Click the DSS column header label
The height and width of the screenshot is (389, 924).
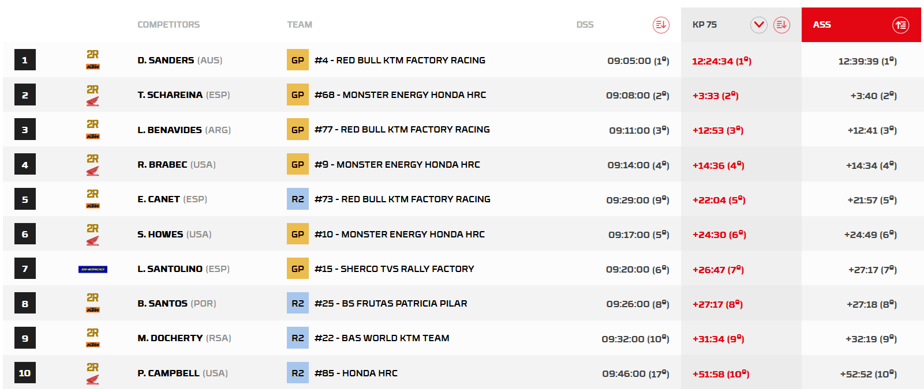pyautogui.click(x=585, y=25)
